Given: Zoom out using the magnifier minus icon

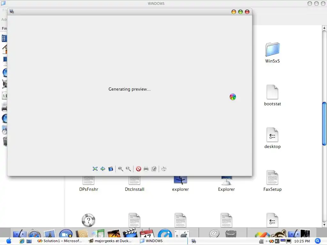Looking at the screenshot, I should pos(128,169).
